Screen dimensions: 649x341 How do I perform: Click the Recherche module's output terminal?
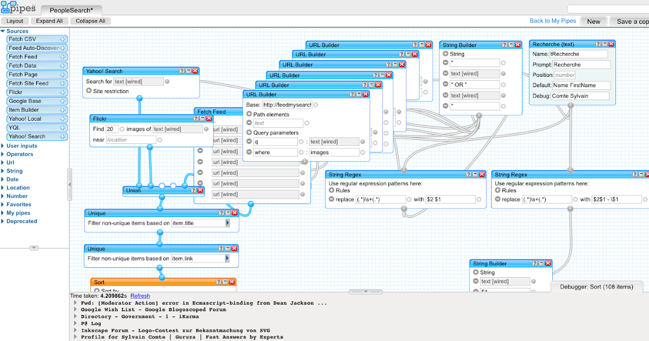[x=570, y=106]
